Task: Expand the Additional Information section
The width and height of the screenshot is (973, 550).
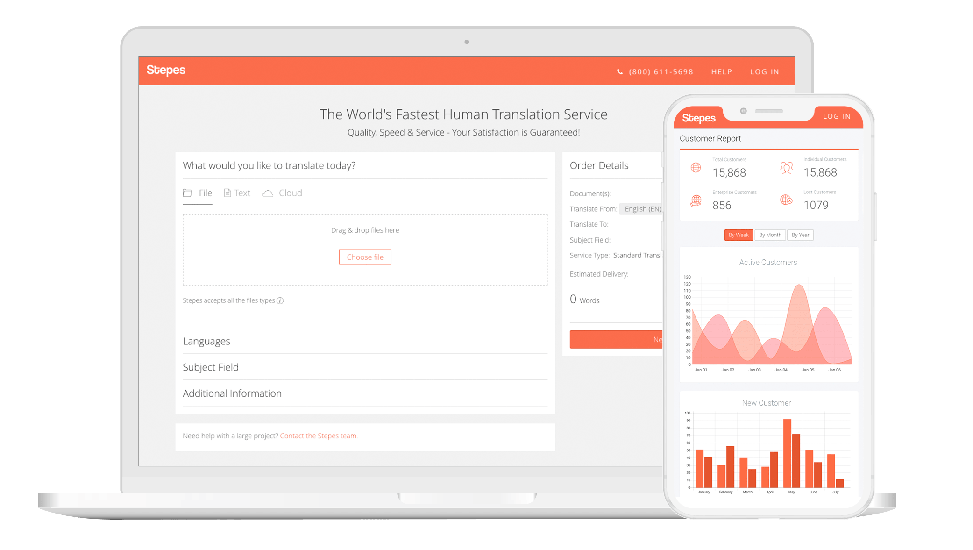Action: pyautogui.click(x=365, y=393)
